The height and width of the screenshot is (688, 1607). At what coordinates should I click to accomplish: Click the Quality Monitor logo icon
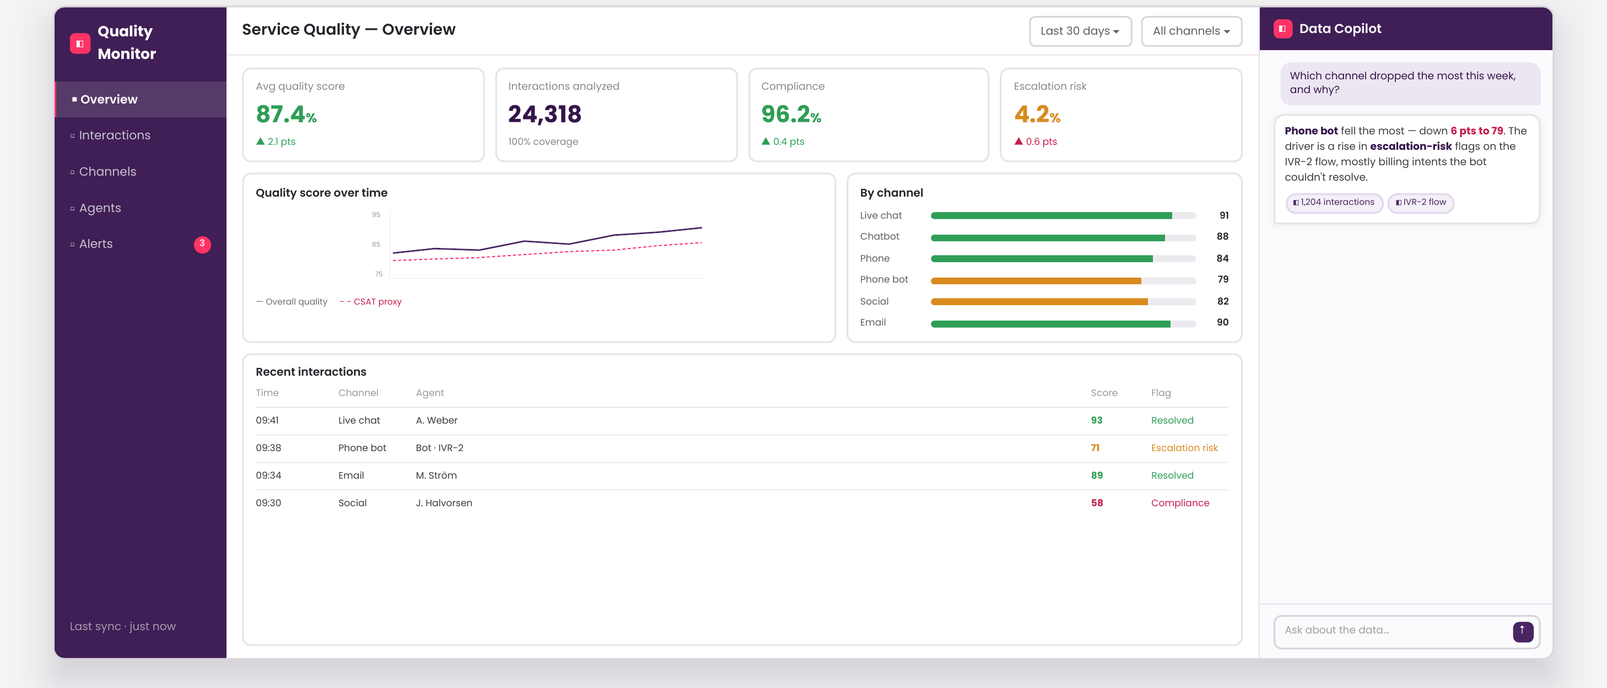pos(80,43)
